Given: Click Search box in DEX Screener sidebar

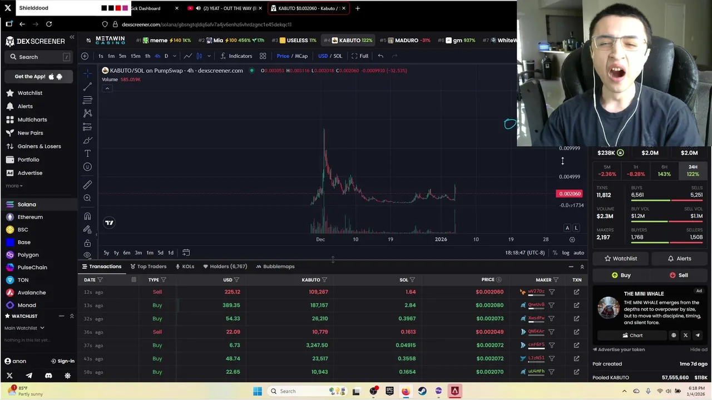Looking at the screenshot, I should (x=39, y=57).
